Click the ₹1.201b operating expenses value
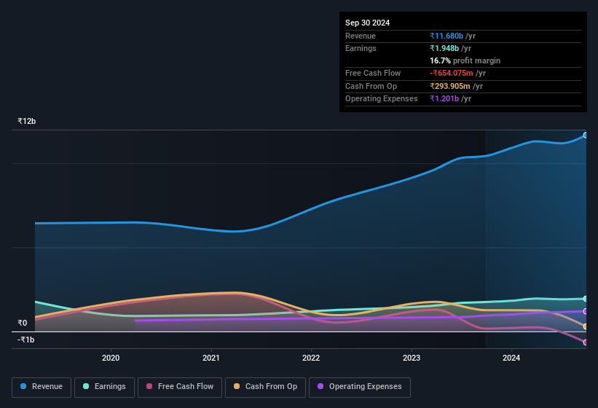This screenshot has height=408, width=598. pos(444,98)
